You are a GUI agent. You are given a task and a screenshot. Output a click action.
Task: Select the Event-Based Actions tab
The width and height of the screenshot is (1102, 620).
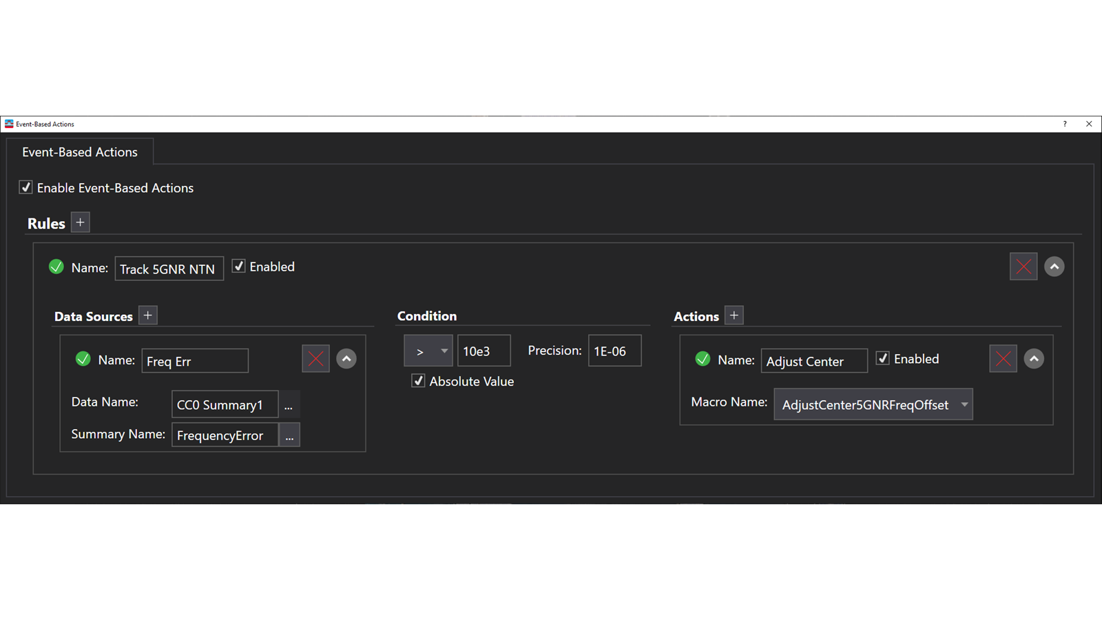coord(80,152)
